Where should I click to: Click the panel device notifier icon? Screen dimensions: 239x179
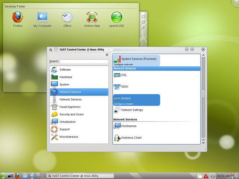pyautogui.click(x=10, y=176)
